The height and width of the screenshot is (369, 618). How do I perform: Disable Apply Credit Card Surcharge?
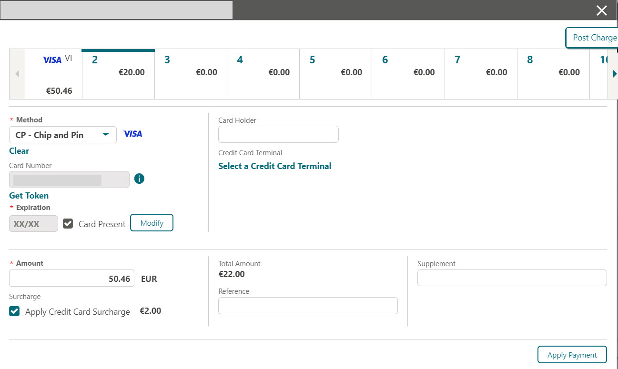click(x=14, y=311)
